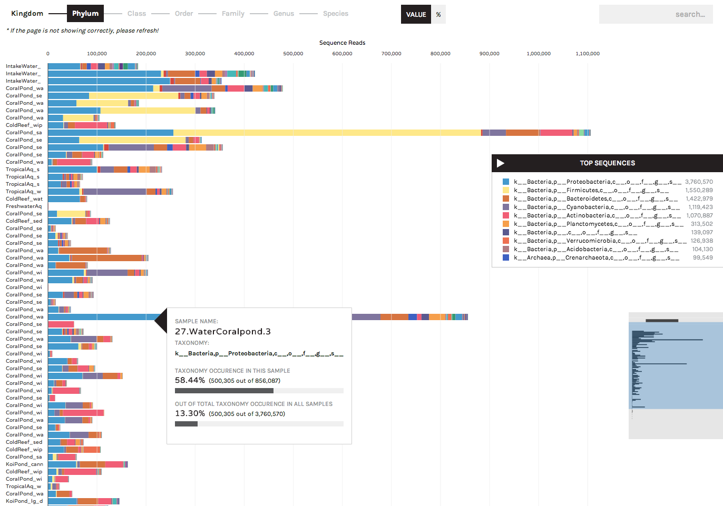This screenshot has width=723, height=506.
Task: Select the Proteobacteria color square in legend
Action: (x=507, y=182)
